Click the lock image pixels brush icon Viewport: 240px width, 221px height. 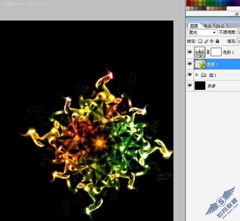point(206,41)
